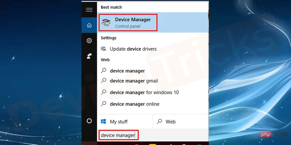
Task: Click search icon beside 'device manager online'
Action: click(103, 104)
